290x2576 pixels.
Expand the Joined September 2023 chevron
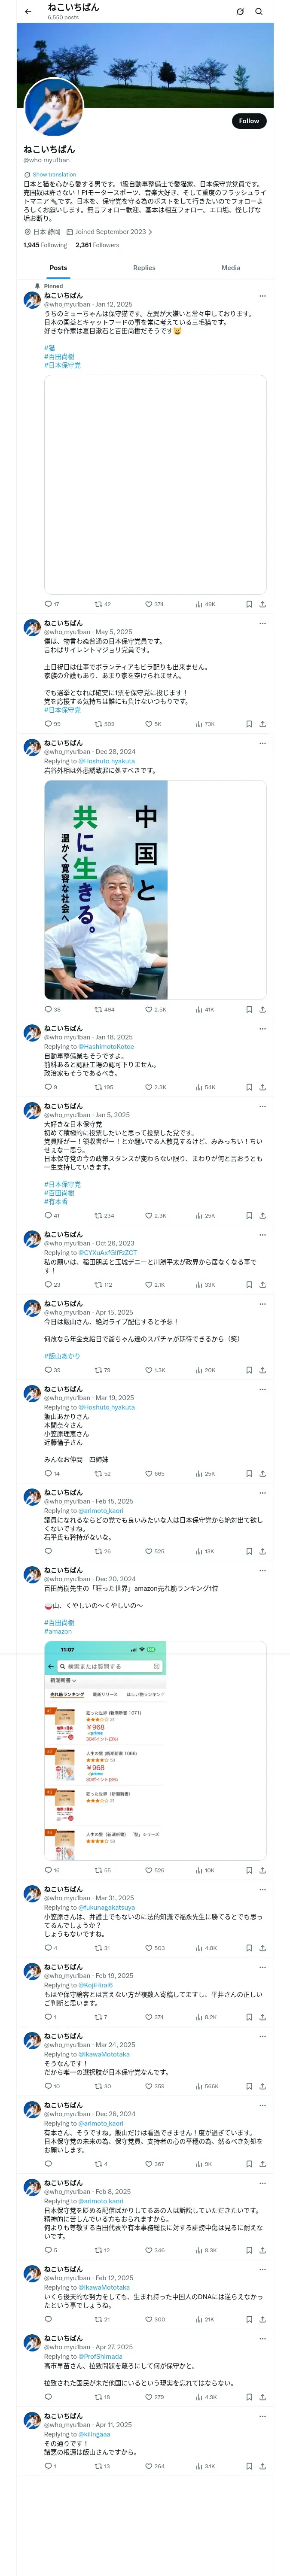click(x=150, y=231)
